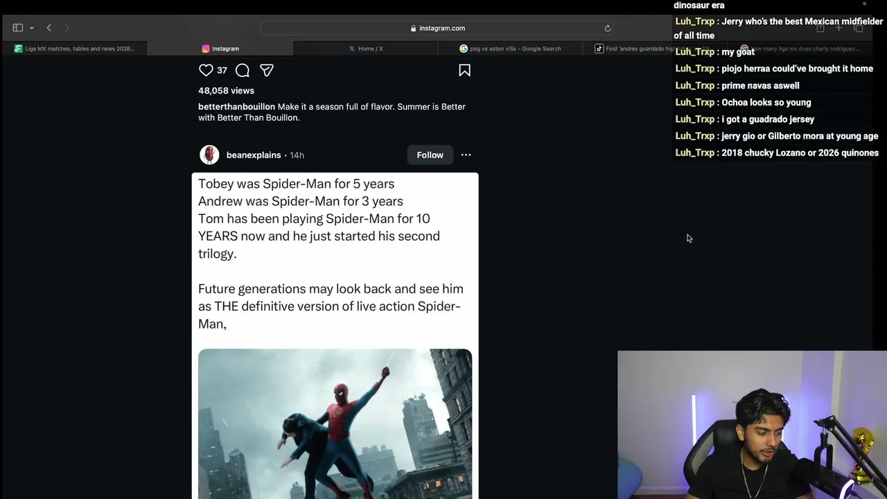Screen dimensions: 887x499
Task: Click the streamer webcam overlay
Action: 752,425
